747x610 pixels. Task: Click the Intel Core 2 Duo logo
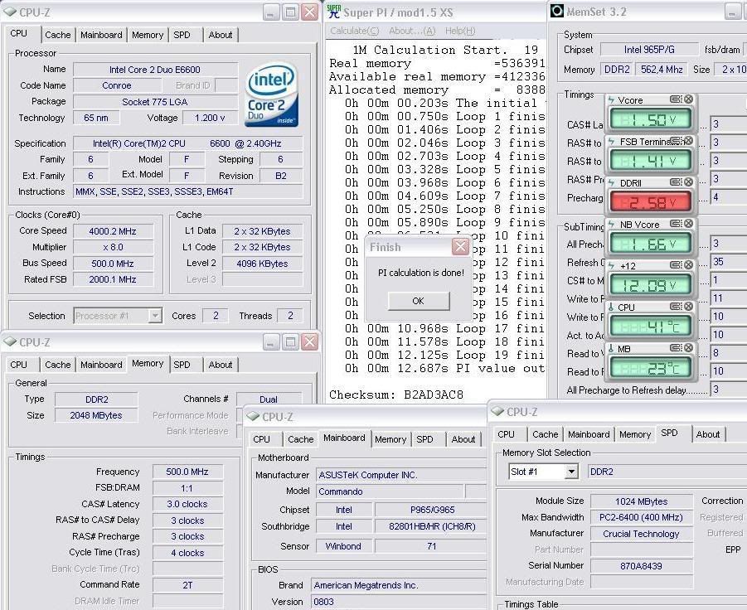(x=272, y=95)
